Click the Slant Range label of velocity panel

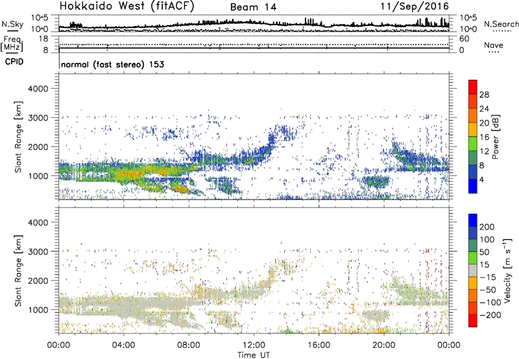click(18, 271)
